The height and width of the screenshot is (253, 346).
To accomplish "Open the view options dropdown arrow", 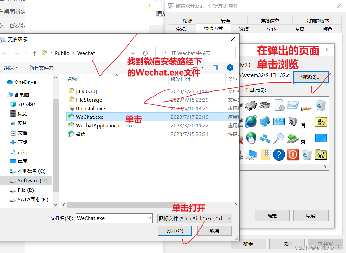I will (202, 68).
